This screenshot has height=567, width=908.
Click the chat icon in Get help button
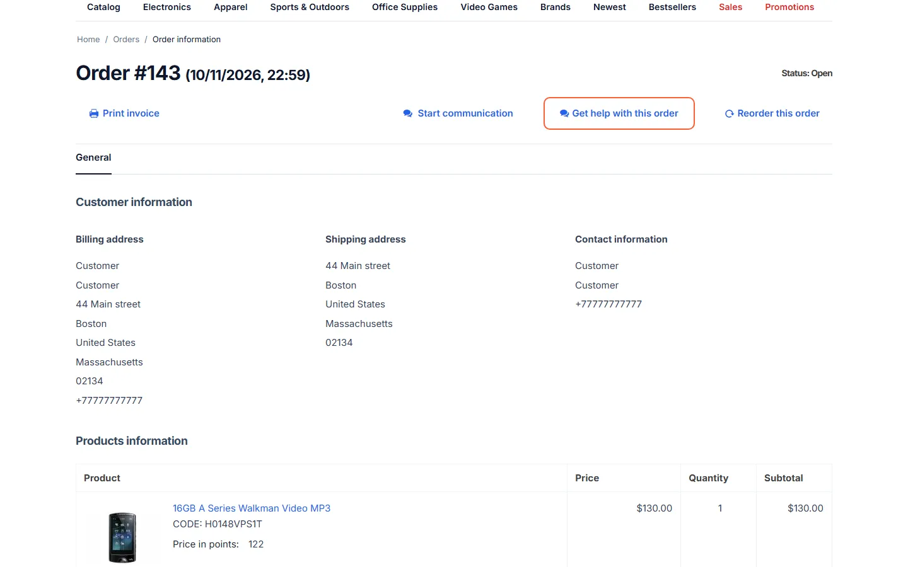564,113
